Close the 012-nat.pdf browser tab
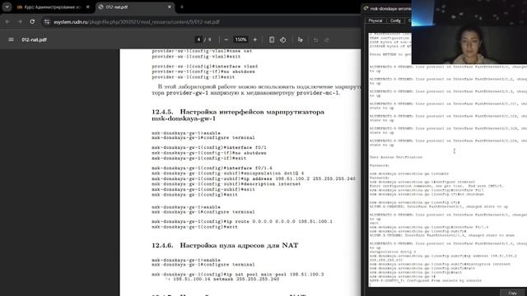This screenshot has height=296, width=527. (170, 7)
